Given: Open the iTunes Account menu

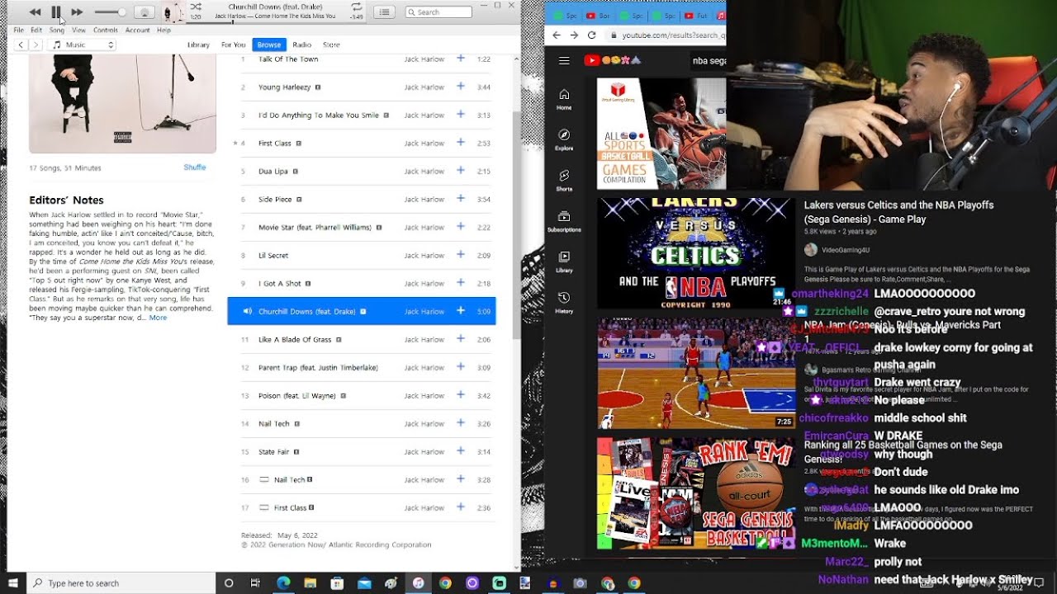Looking at the screenshot, I should (x=138, y=30).
